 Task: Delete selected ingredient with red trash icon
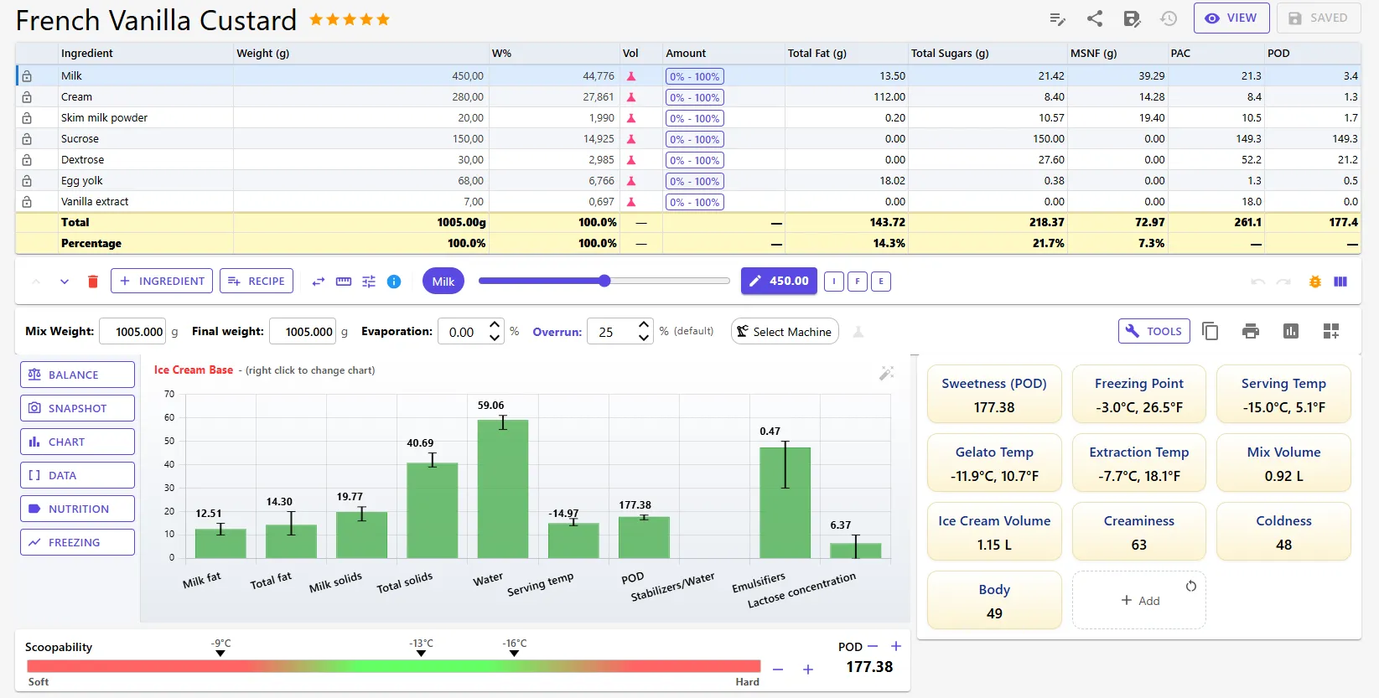point(93,282)
